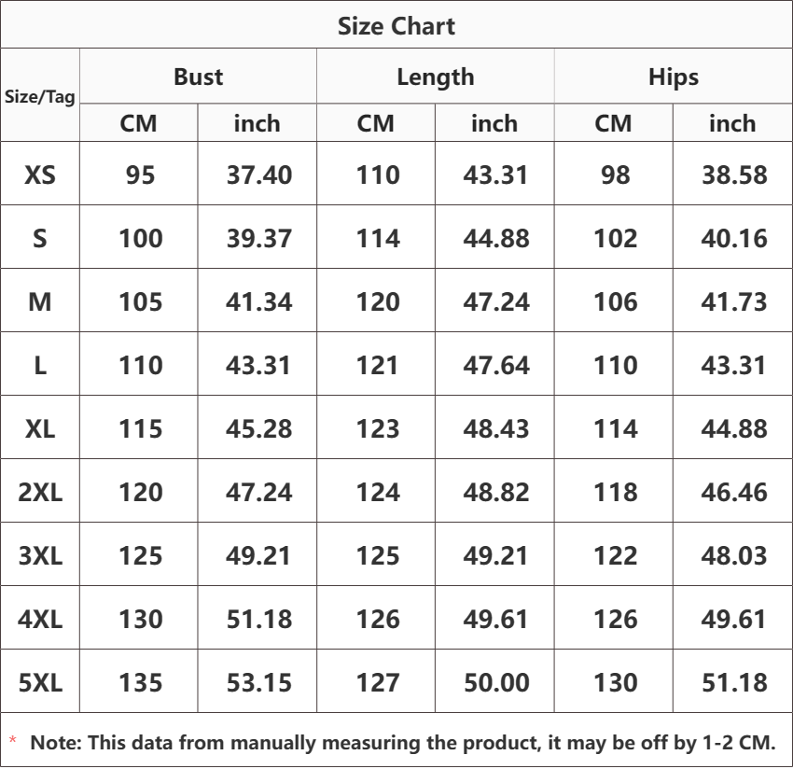
Task: Click M length value 47.24
Action: pyautogui.click(x=496, y=302)
